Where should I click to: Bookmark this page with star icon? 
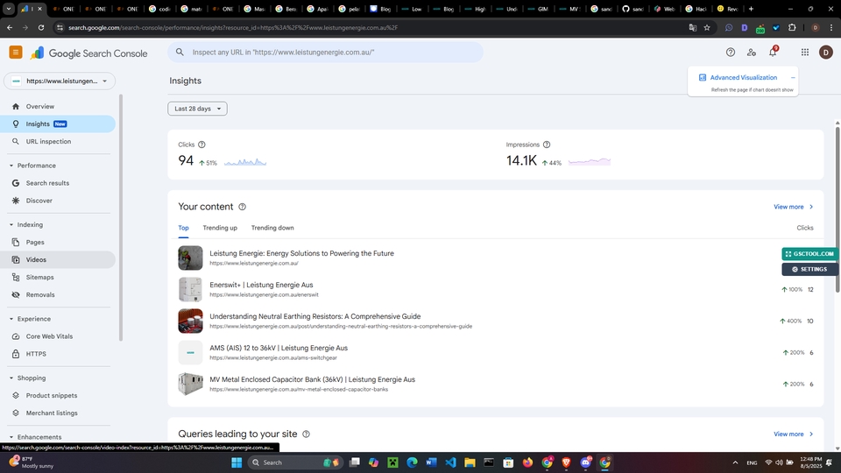707,27
